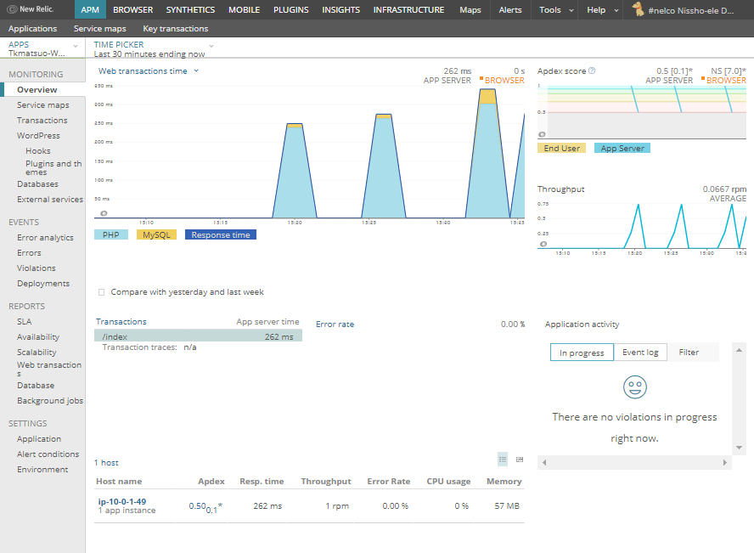Go to Service maps in the subnav

pyautogui.click(x=99, y=28)
